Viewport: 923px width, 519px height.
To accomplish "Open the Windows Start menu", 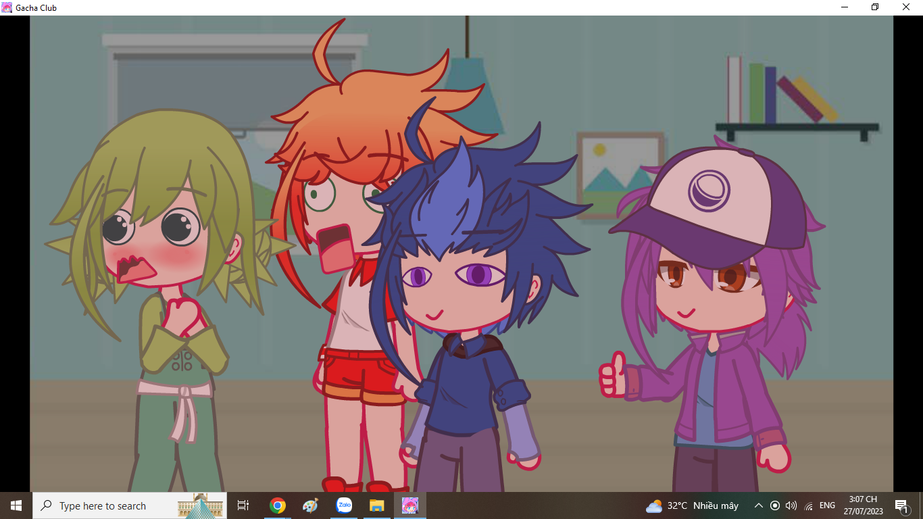I will (x=16, y=505).
